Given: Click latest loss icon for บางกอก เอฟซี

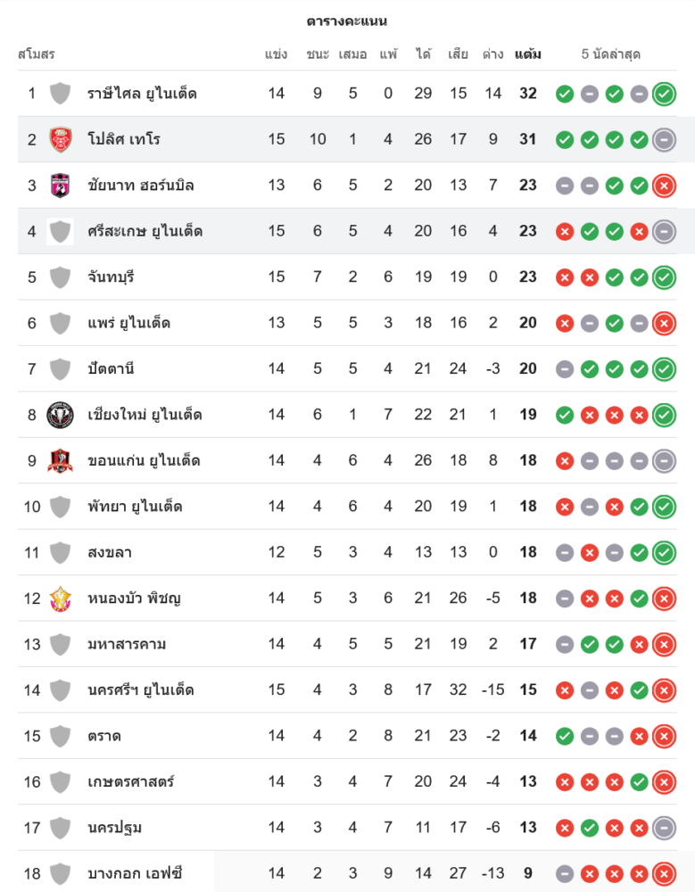Looking at the screenshot, I should (x=664, y=873).
